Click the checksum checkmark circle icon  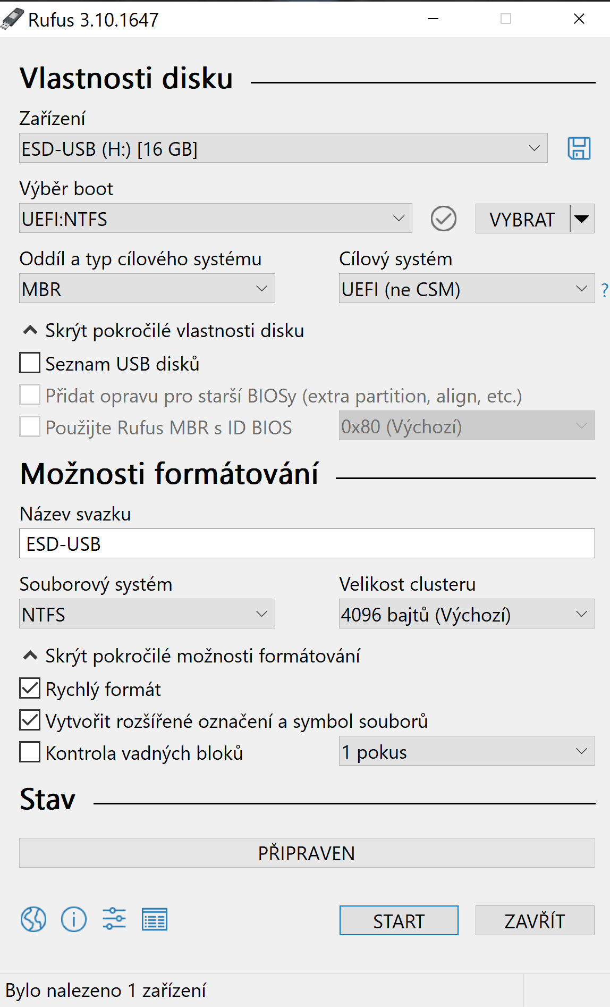pyautogui.click(x=443, y=219)
